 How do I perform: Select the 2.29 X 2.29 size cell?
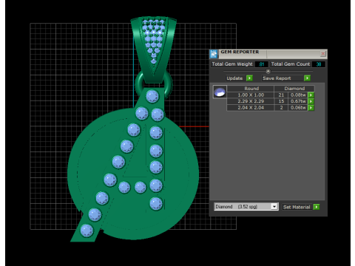251,101
